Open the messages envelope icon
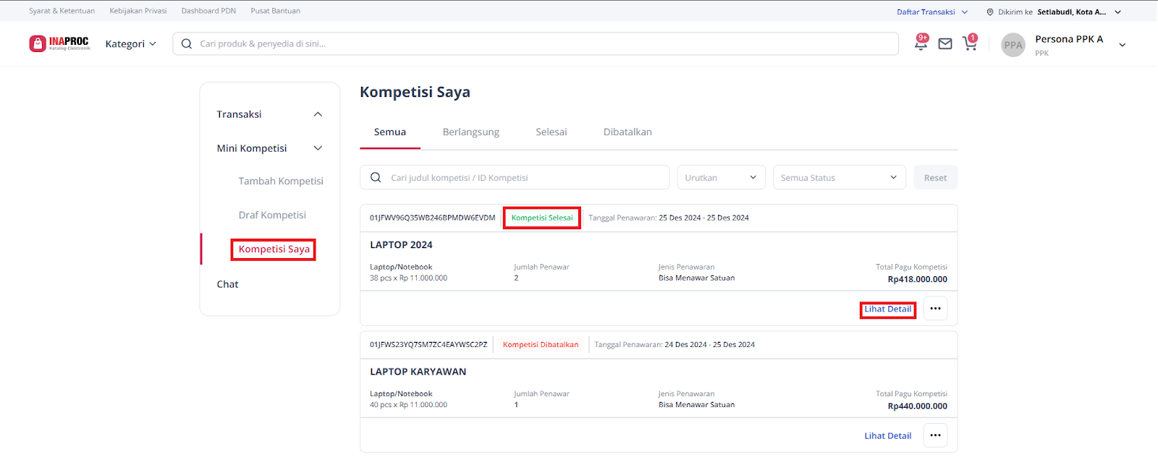The image size is (1158, 457). pyautogui.click(x=945, y=44)
